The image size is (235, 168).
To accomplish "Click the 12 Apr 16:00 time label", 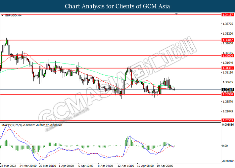I will point(126,166).
